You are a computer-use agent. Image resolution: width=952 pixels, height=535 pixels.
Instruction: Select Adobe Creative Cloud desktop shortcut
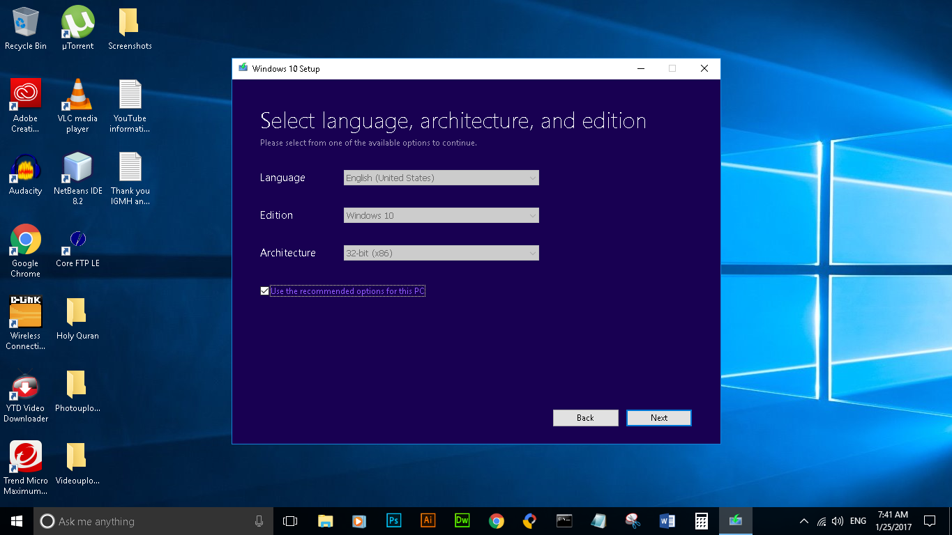point(26,105)
